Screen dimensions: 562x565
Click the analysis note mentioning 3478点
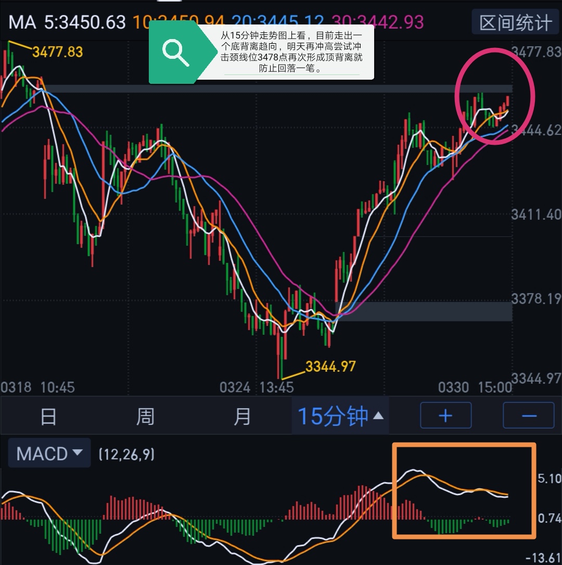pyautogui.click(x=291, y=52)
